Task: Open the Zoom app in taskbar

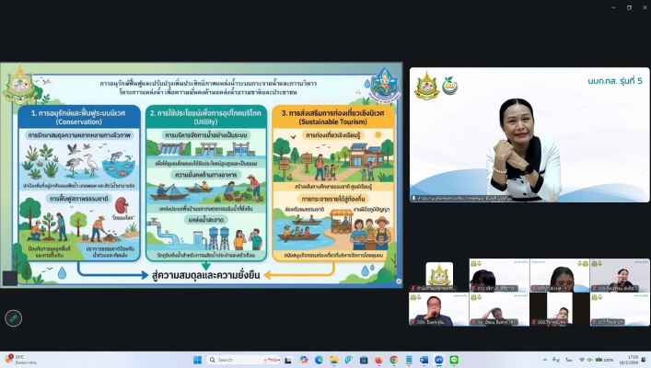Action: (x=439, y=360)
